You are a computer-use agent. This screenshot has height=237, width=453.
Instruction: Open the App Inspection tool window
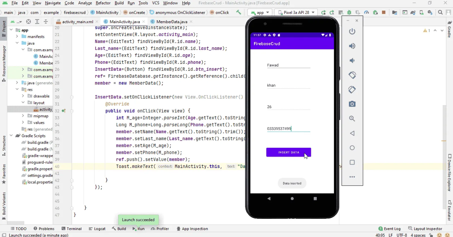192,229
